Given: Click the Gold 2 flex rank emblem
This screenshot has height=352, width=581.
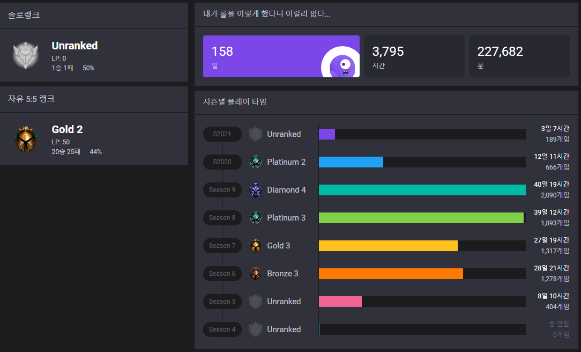Looking at the screenshot, I should [x=26, y=139].
